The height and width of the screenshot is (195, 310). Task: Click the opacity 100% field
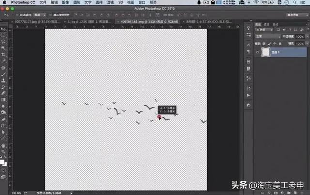tap(300, 37)
